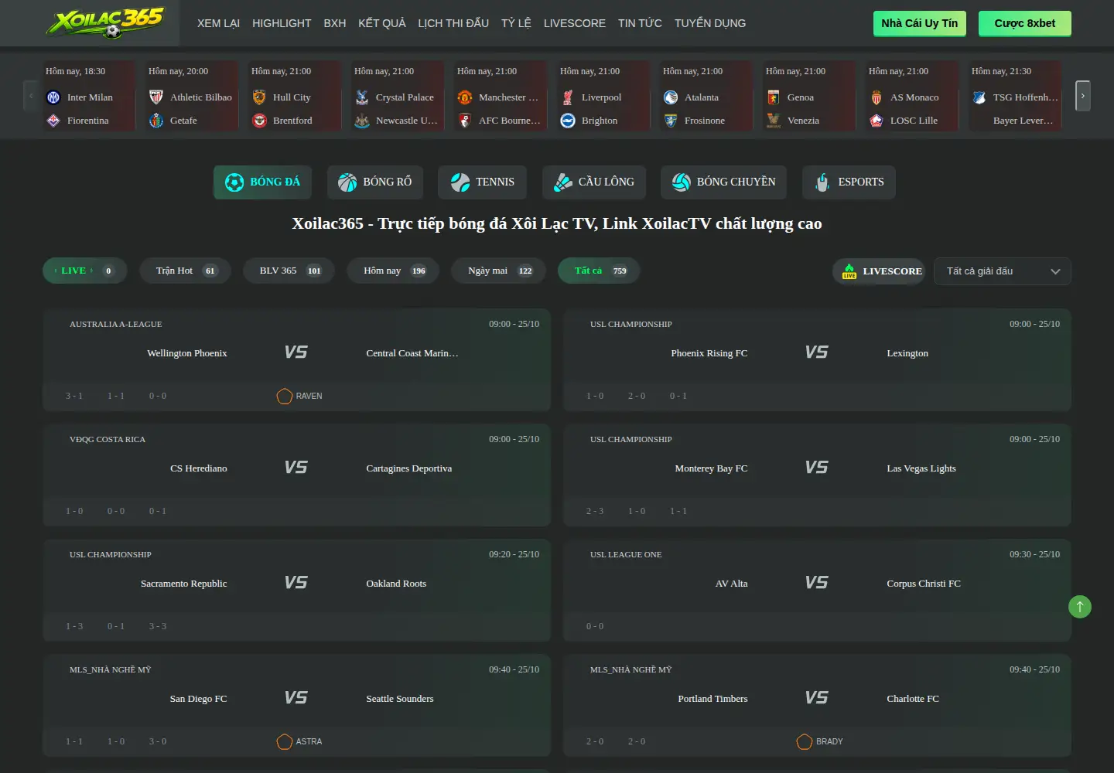Click the Genoa team crest
Viewport: 1114px width, 773px height.
click(774, 97)
